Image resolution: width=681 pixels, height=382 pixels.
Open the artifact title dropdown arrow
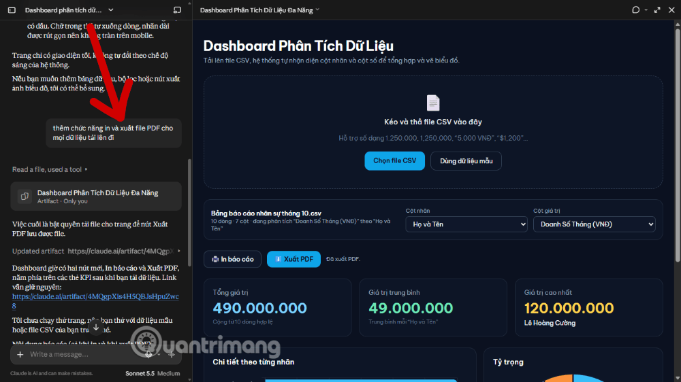pos(317,10)
